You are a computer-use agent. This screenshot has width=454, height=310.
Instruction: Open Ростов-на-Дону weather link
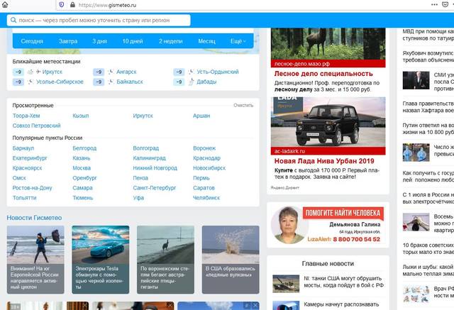[x=32, y=188]
